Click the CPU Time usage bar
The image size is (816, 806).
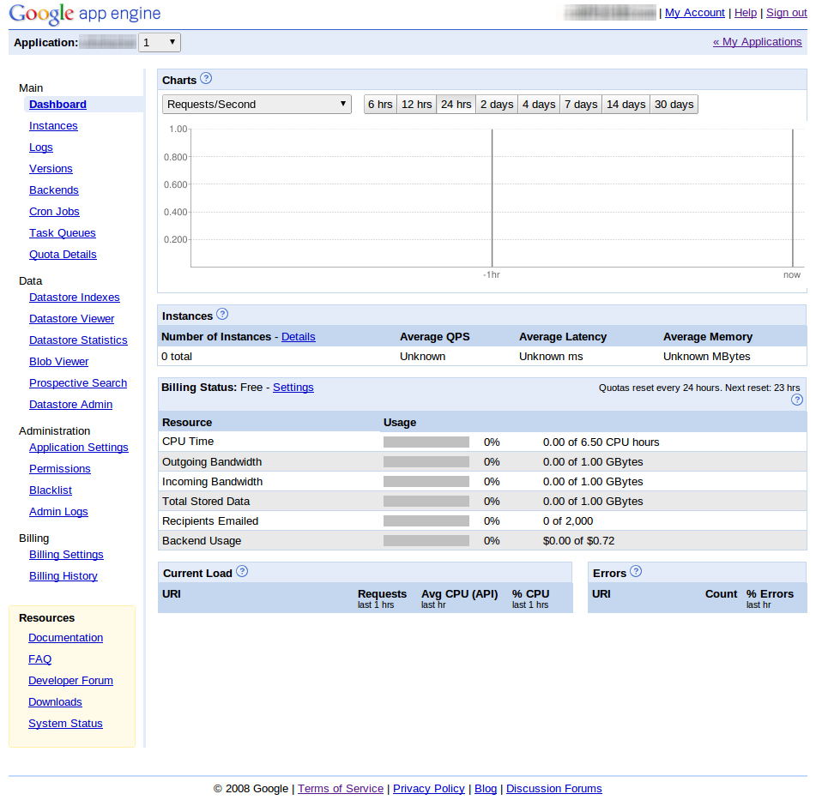point(426,442)
